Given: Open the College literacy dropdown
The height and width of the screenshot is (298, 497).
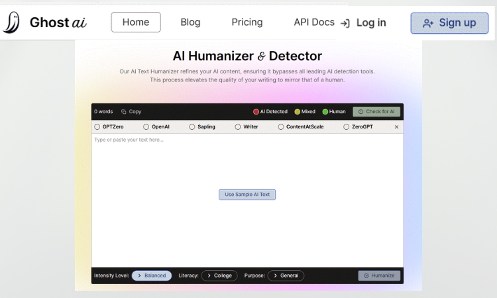Looking at the screenshot, I should click(x=219, y=275).
